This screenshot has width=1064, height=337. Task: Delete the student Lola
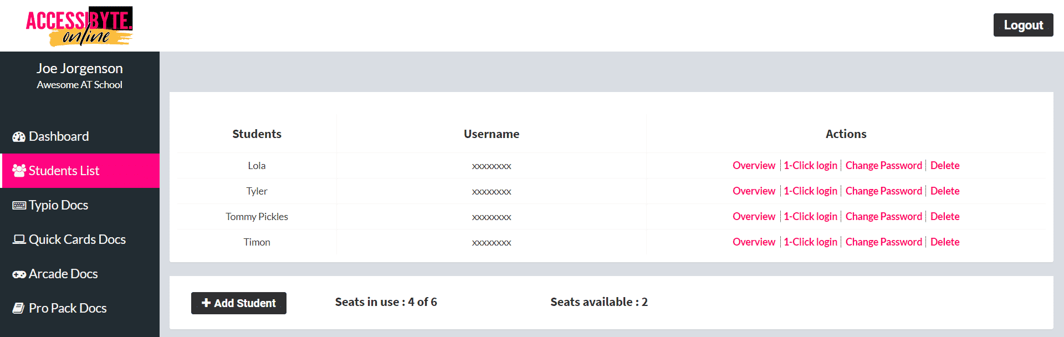pos(944,165)
